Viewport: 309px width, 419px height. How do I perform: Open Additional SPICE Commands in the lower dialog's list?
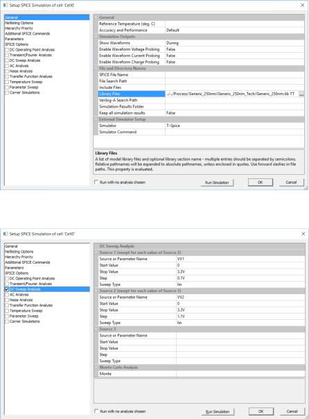tap(28, 262)
